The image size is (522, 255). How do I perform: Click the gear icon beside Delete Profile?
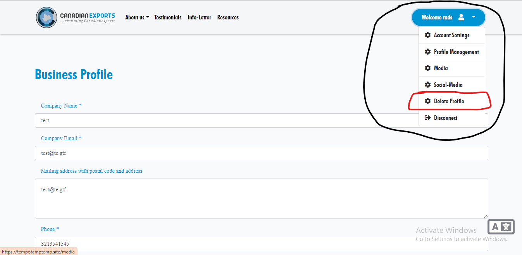(x=428, y=101)
